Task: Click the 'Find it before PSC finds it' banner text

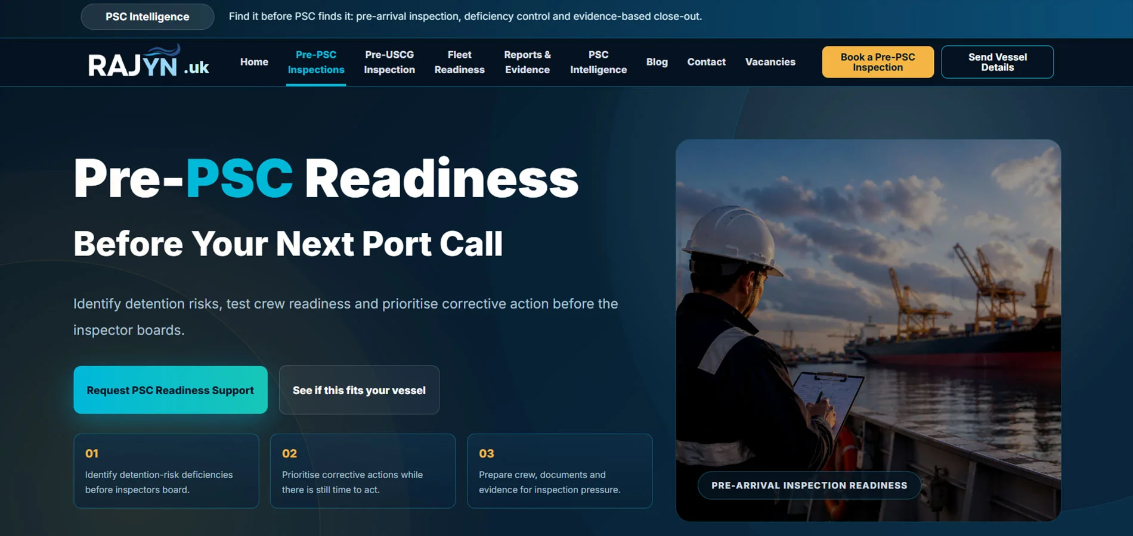Action: click(465, 17)
